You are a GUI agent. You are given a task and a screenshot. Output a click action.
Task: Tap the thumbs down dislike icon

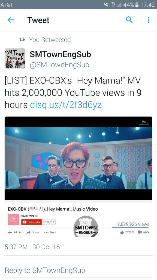[140, 232]
